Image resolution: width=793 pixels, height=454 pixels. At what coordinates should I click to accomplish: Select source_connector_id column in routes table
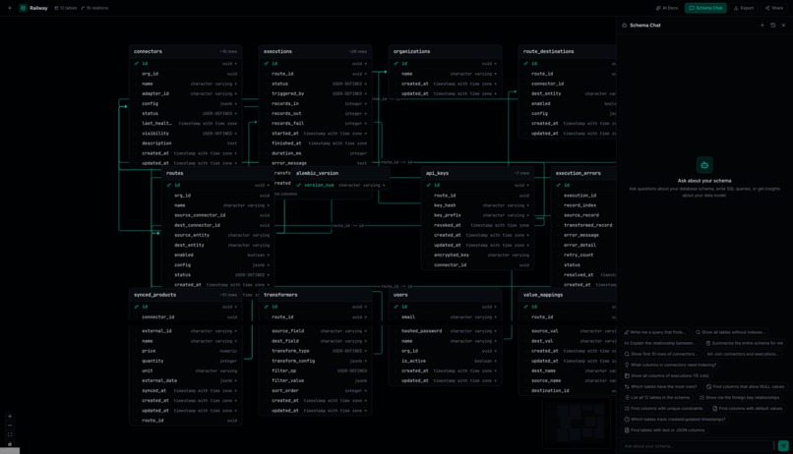point(217,215)
